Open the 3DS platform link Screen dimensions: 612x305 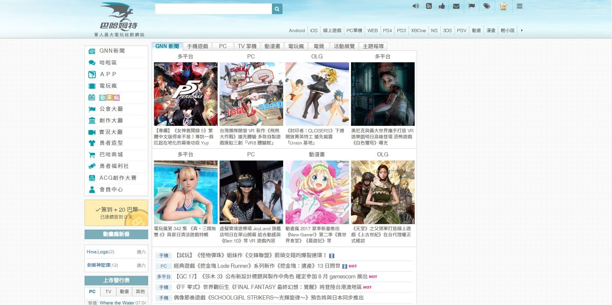pyautogui.click(x=447, y=30)
